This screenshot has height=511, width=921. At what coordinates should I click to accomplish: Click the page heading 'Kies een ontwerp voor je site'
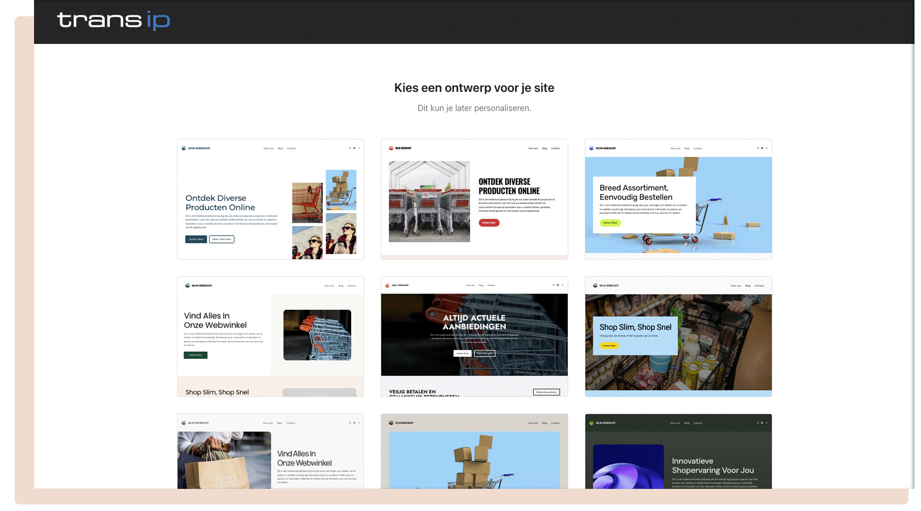474,88
